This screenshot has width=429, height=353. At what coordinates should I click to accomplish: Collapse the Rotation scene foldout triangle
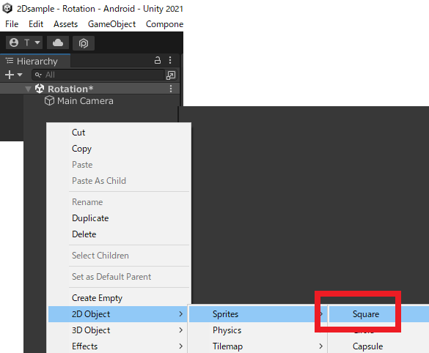pyautogui.click(x=28, y=89)
